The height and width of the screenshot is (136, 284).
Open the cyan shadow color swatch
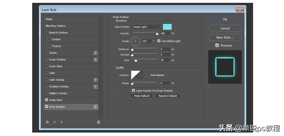pos(167,27)
